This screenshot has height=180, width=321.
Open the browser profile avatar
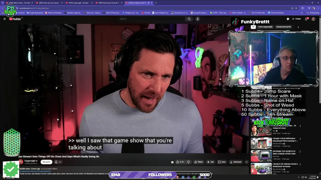click(313, 8)
